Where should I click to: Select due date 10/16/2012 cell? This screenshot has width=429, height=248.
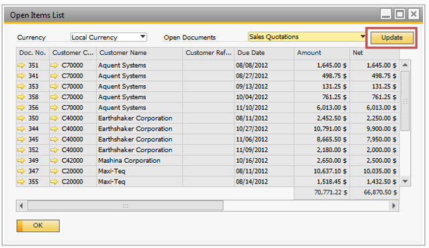(264, 161)
